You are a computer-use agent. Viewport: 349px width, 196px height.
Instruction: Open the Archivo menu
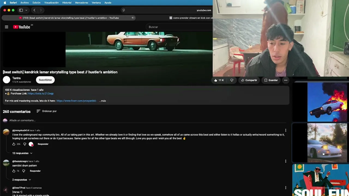[25, 2]
